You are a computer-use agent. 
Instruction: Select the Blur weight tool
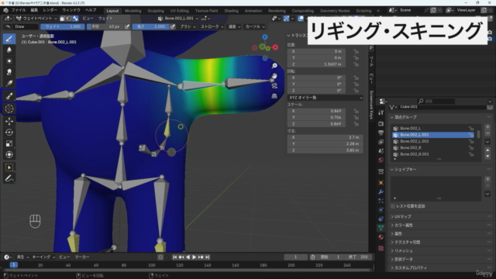click(9, 50)
